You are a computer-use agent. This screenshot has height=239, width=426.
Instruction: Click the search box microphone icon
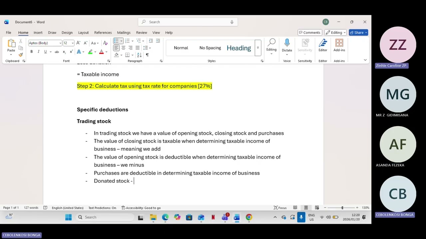point(232,22)
